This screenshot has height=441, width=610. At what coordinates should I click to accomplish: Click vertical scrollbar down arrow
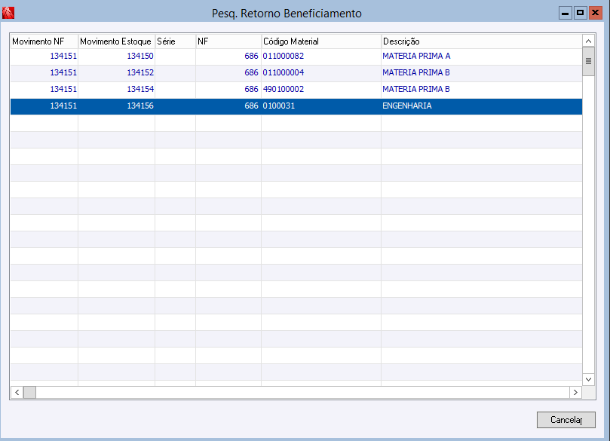tap(589, 379)
